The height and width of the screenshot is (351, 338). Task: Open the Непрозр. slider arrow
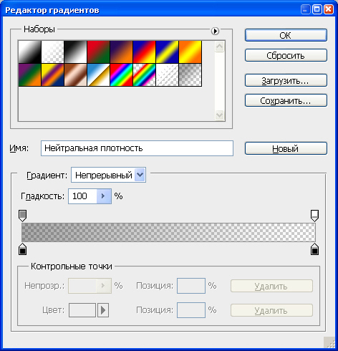point(104,286)
